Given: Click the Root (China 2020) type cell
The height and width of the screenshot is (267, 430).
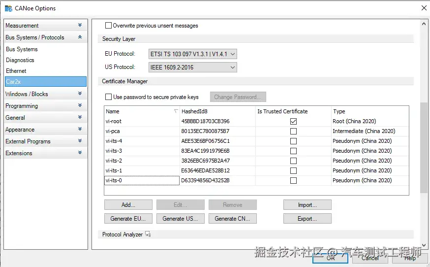Looking at the screenshot, I should tap(354, 121).
